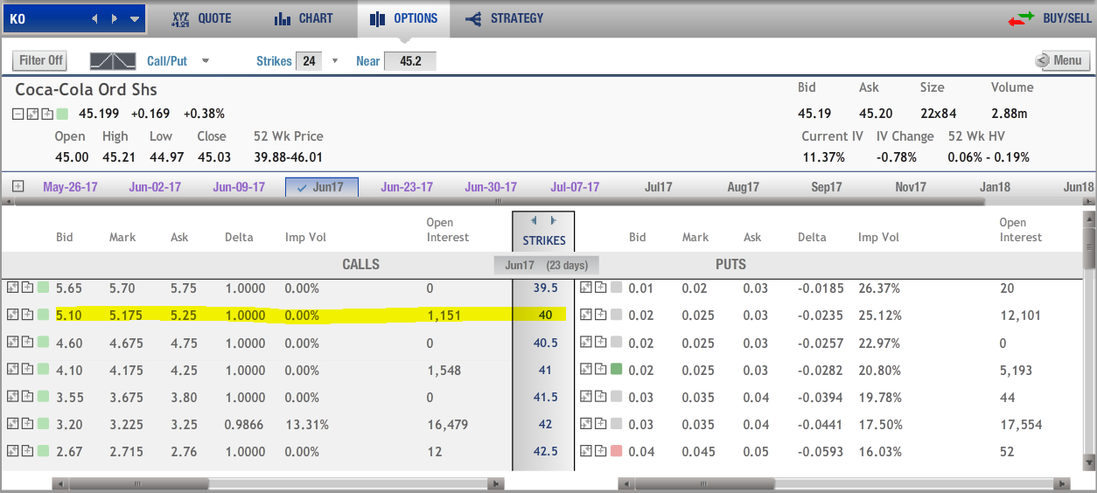Toggle the Jun-02-17 weekly expiration

[155, 187]
